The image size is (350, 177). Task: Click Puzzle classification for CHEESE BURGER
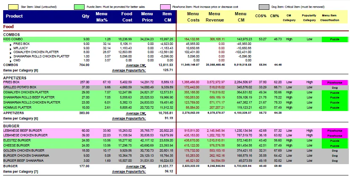pyautogui.click(x=335, y=146)
